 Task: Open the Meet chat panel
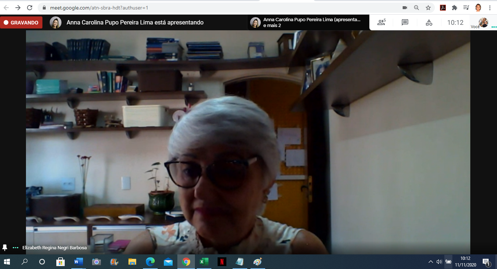click(405, 23)
